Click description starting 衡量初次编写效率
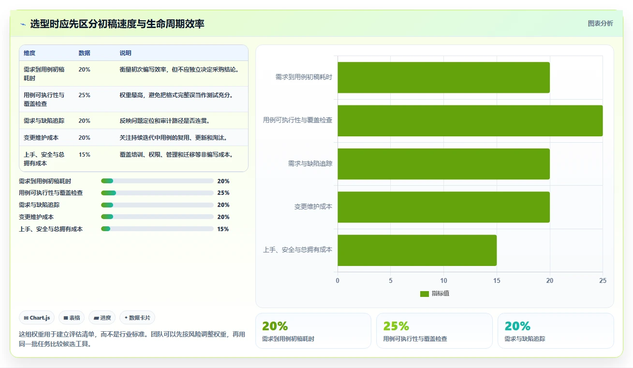 180,70
